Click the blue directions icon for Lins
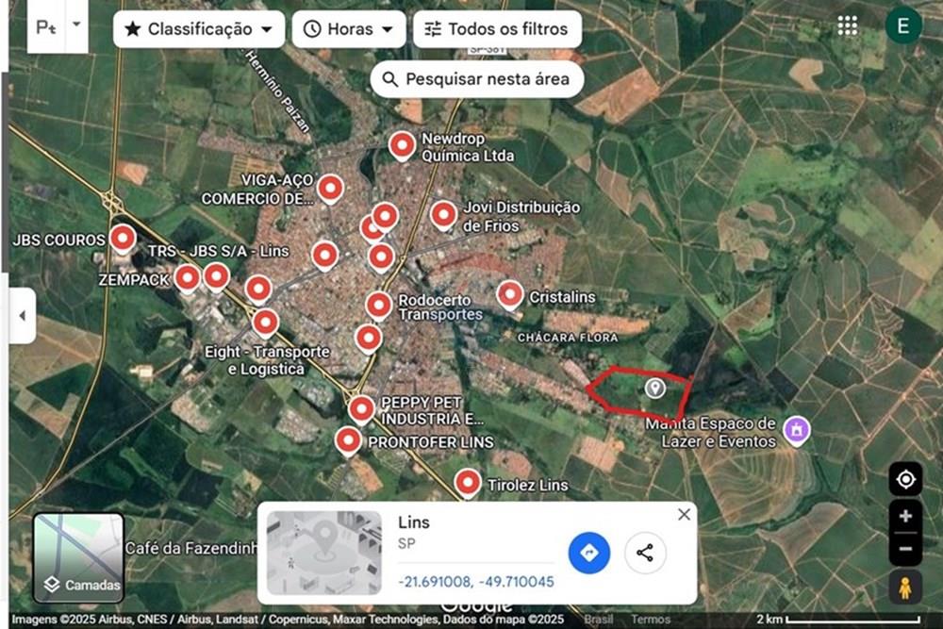Viewport: 943px width, 629px height. pyautogui.click(x=588, y=553)
